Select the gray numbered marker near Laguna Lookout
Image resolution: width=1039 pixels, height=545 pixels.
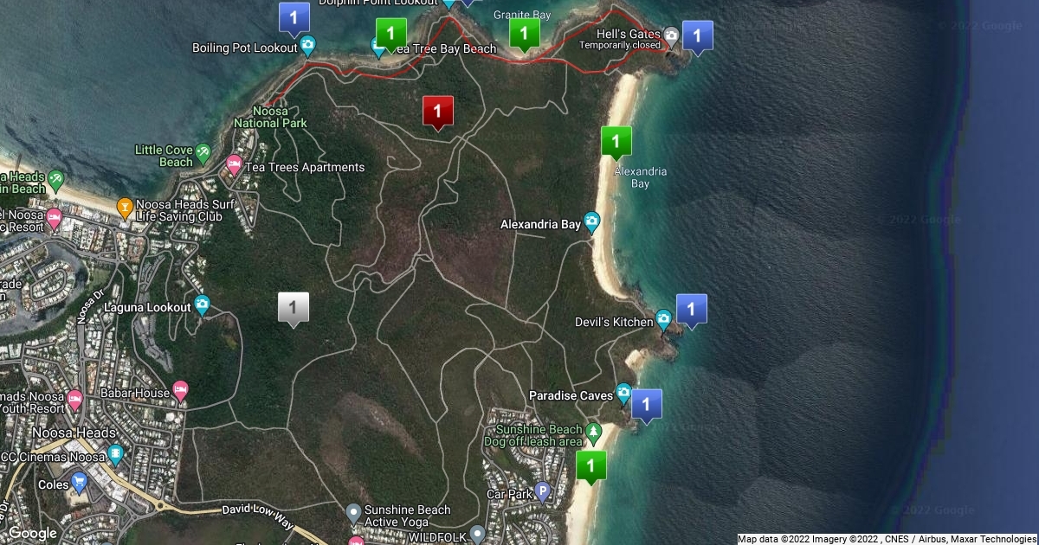coord(294,309)
